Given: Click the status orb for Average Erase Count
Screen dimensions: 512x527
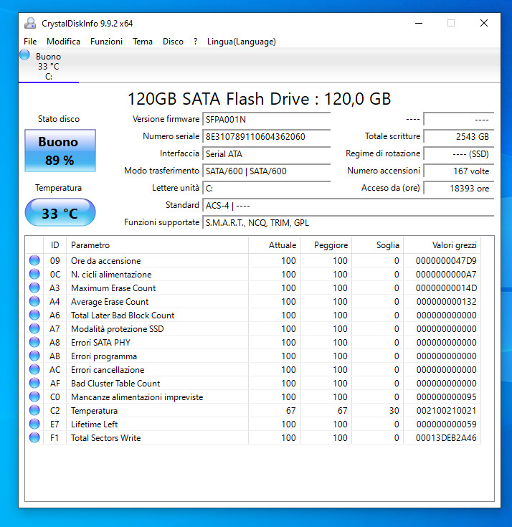Looking at the screenshot, I should point(34,301).
